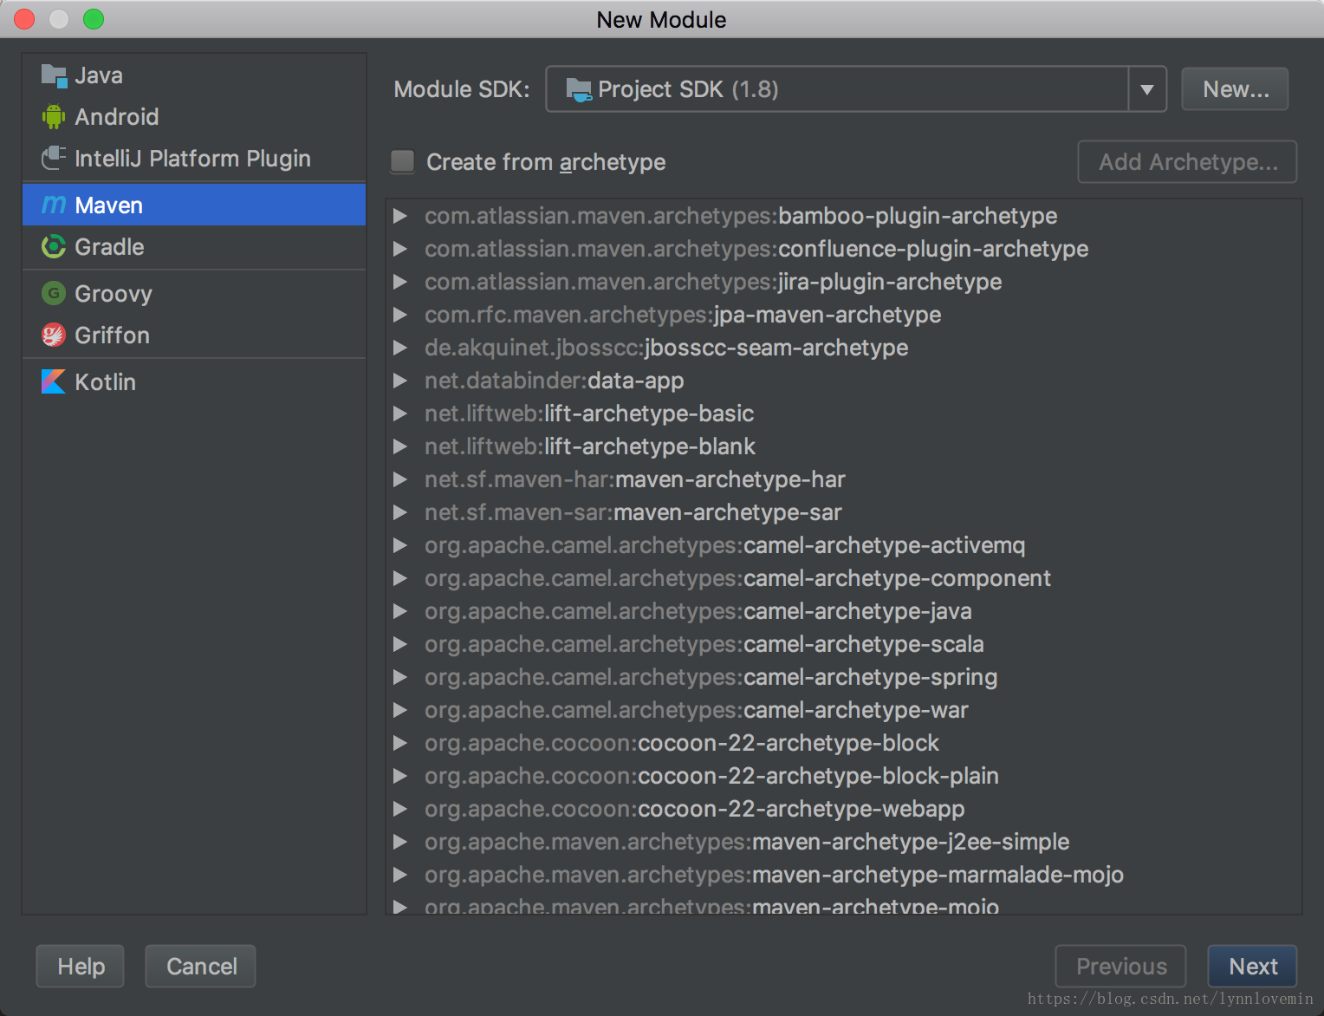Expand lift-archetype-basic entry
1324x1016 pixels.
tap(400, 414)
